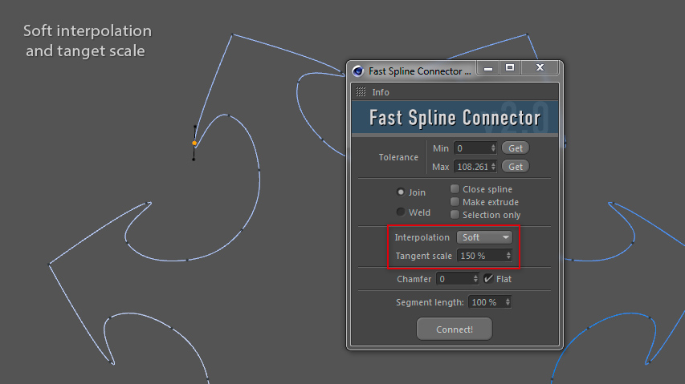Maximize the Fast Spline Connector window
The width and height of the screenshot is (685, 384).
point(509,67)
